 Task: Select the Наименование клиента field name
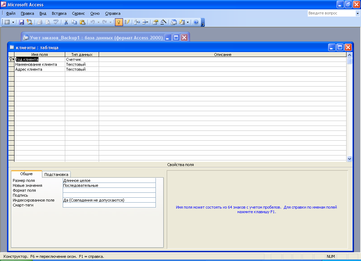click(39, 65)
